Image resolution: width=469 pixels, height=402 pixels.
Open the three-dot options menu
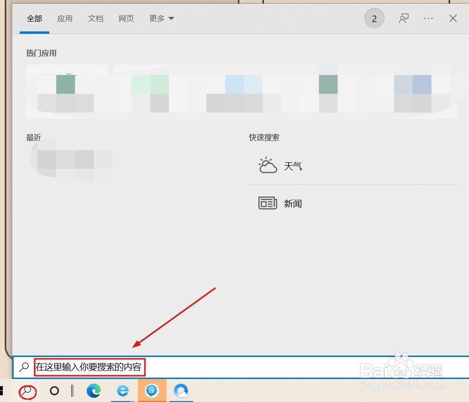coord(428,19)
